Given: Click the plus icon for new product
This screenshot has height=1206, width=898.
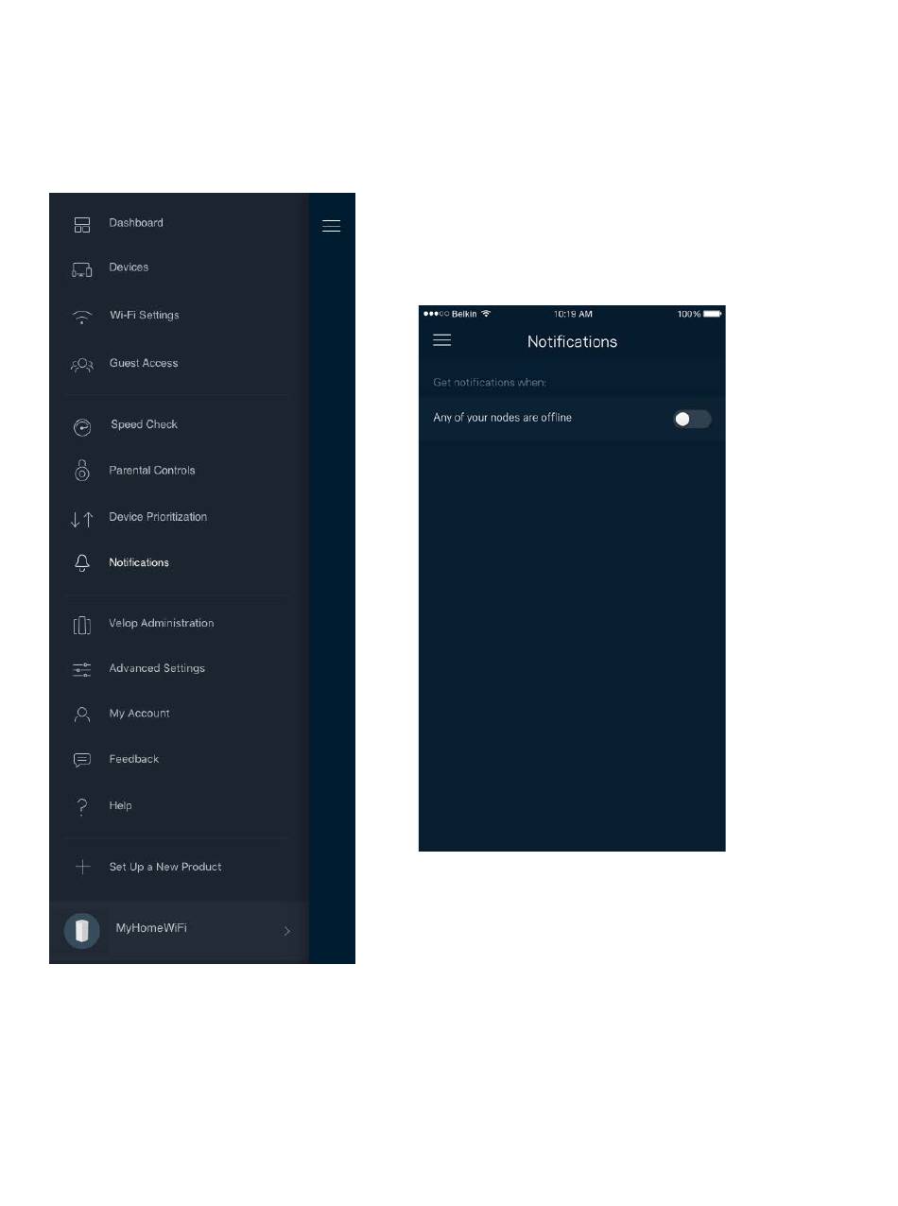Looking at the screenshot, I should pyautogui.click(x=82, y=868).
